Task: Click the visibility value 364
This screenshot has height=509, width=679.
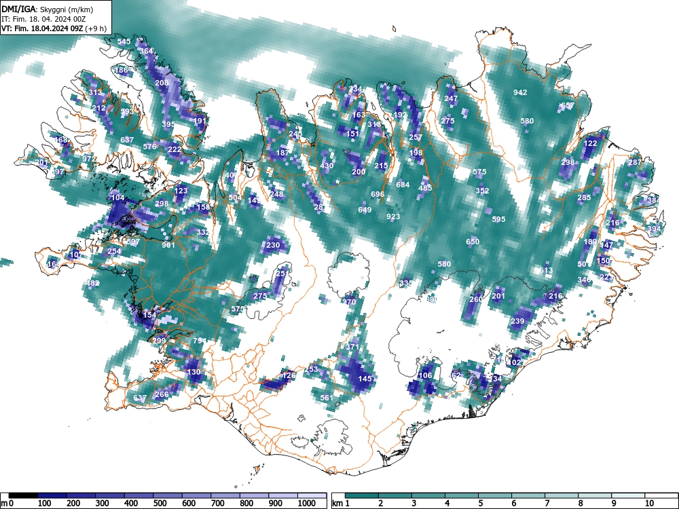Action: pyautogui.click(x=147, y=51)
